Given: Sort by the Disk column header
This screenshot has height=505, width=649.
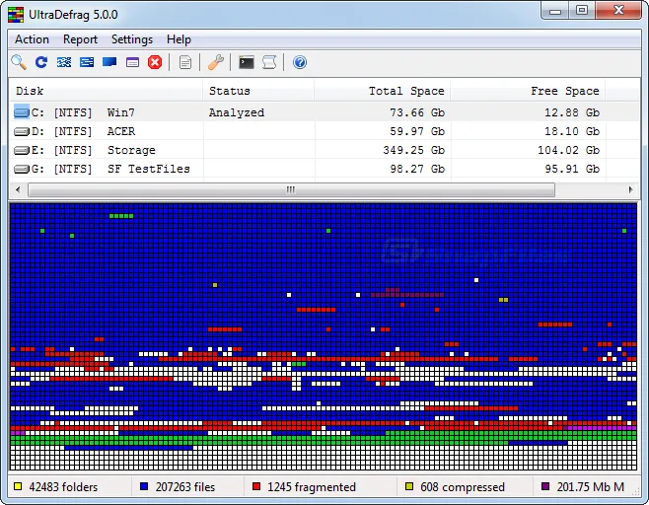Looking at the screenshot, I should [106, 91].
